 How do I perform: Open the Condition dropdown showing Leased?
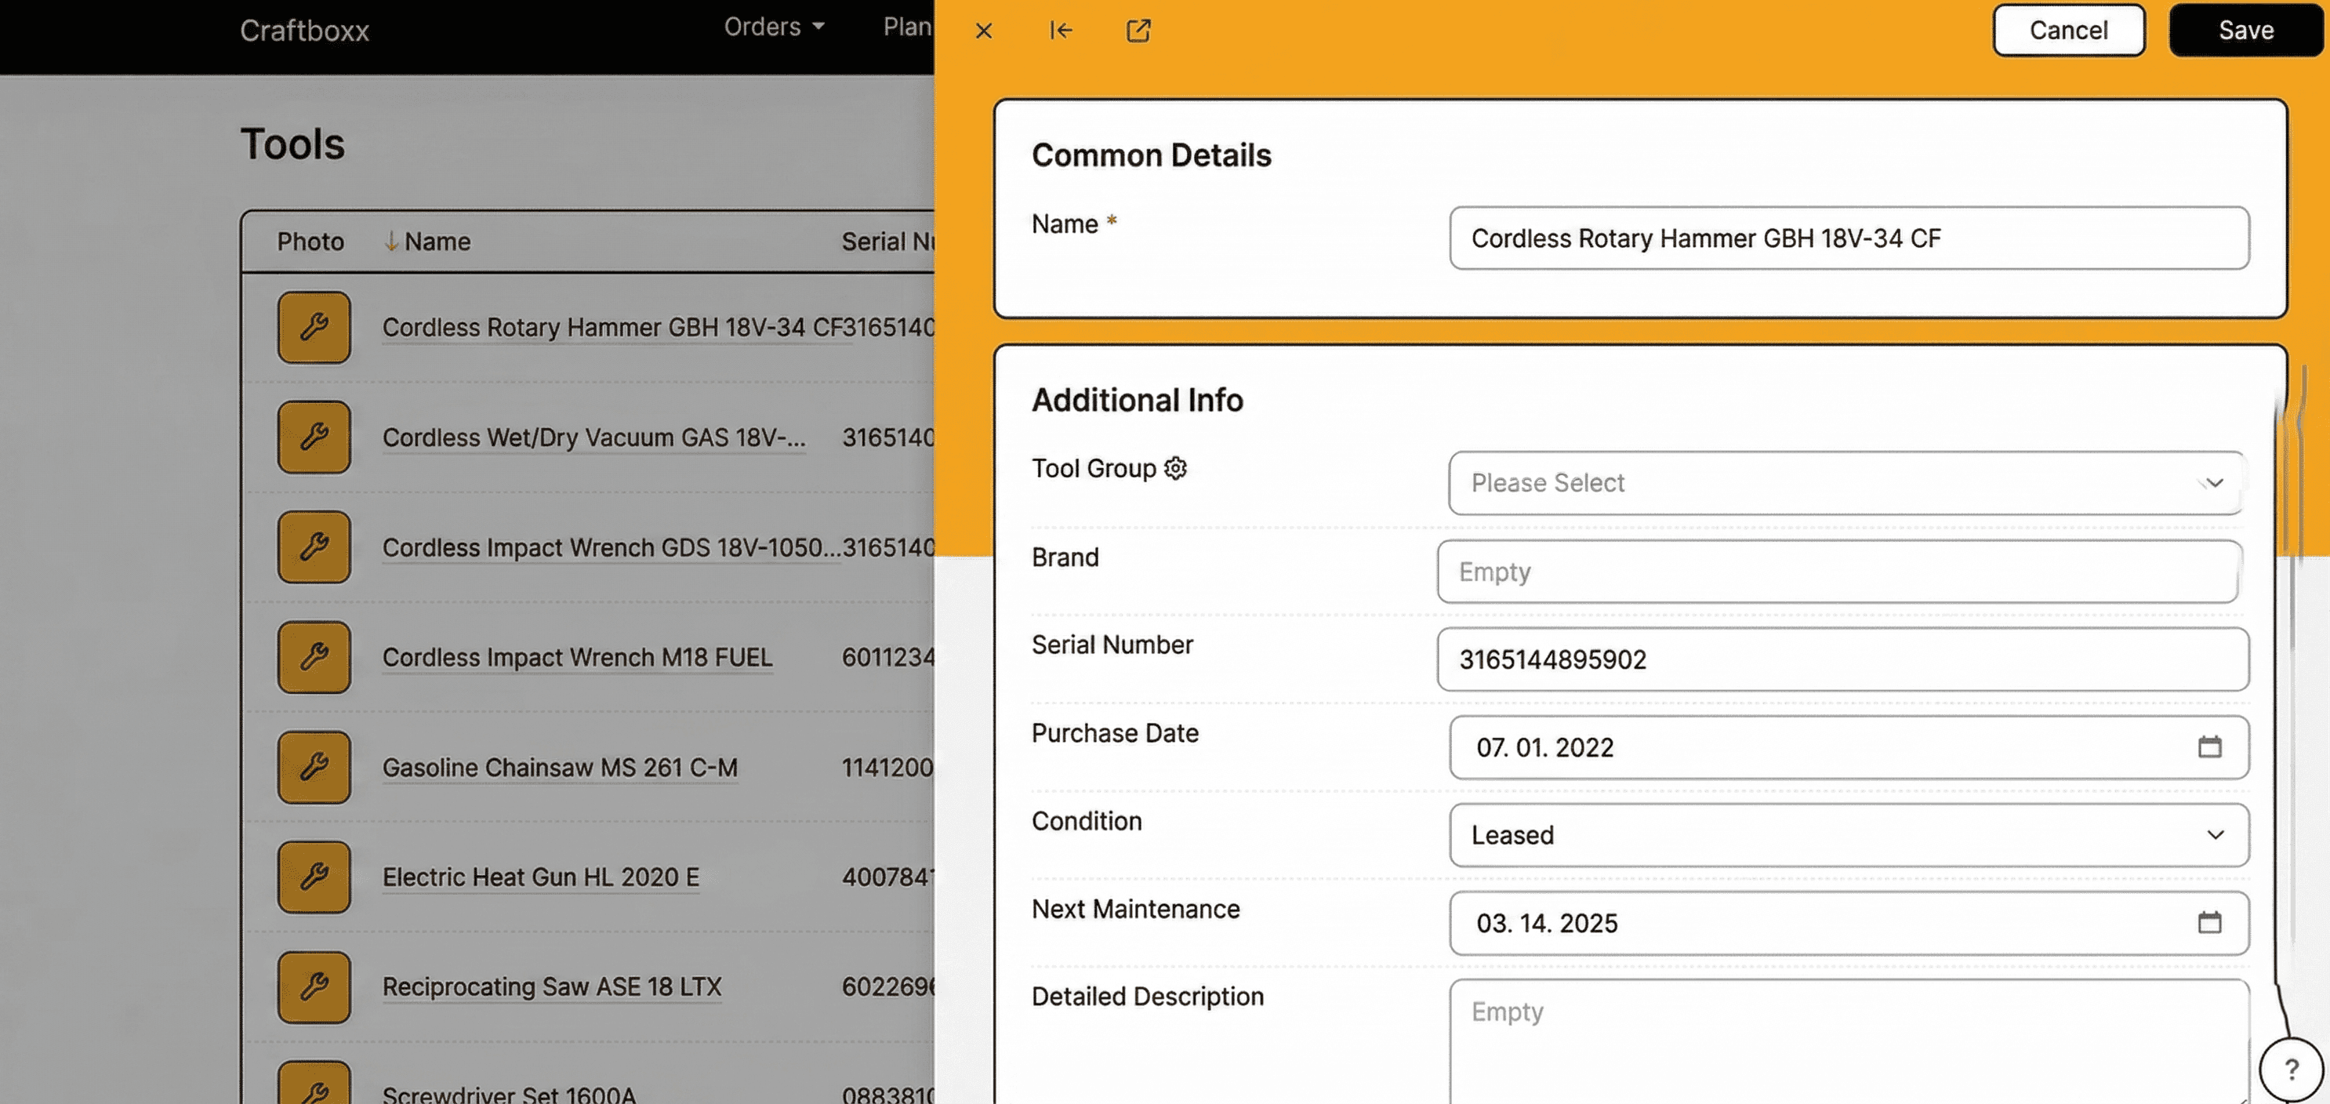point(1848,834)
